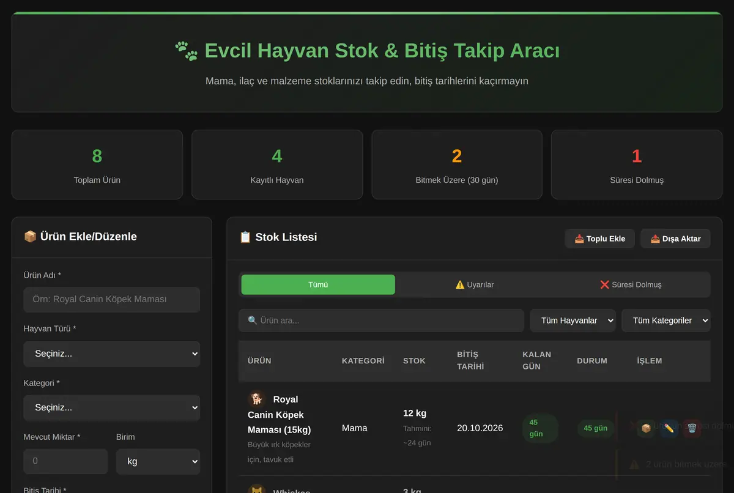Click the Ürün ara search box
Viewport: 734px width, 493px height.
pyautogui.click(x=381, y=321)
